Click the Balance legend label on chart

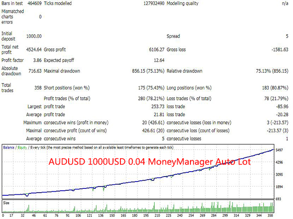coord(9,147)
